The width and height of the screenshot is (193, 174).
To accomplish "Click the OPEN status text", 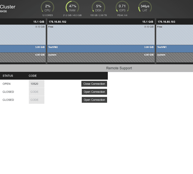I will (x=7, y=84).
